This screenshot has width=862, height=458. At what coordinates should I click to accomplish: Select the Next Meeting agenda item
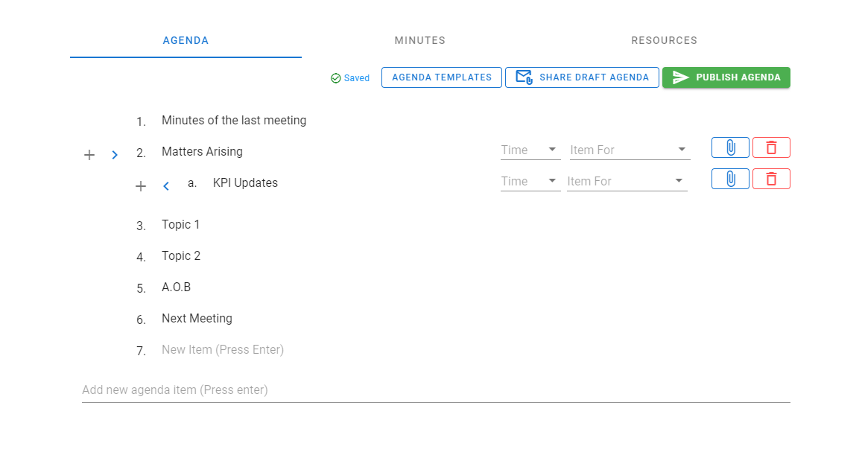point(197,319)
